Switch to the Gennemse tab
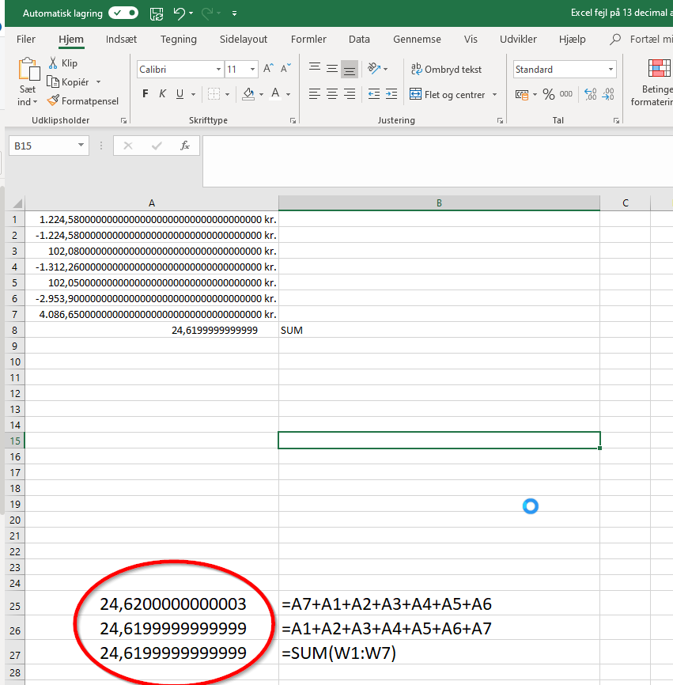Viewport: 673px width, 685px height. tap(417, 40)
